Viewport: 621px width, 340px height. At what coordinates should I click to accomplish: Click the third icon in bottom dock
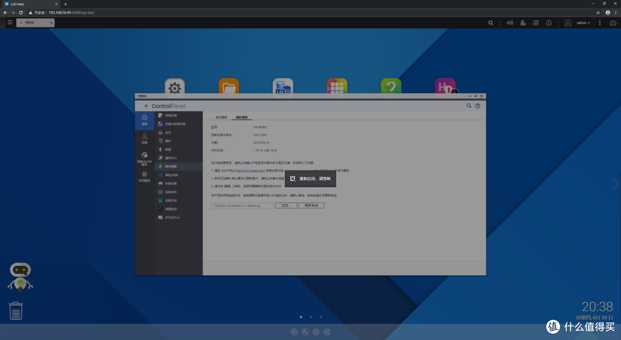click(x=316, y=332)
